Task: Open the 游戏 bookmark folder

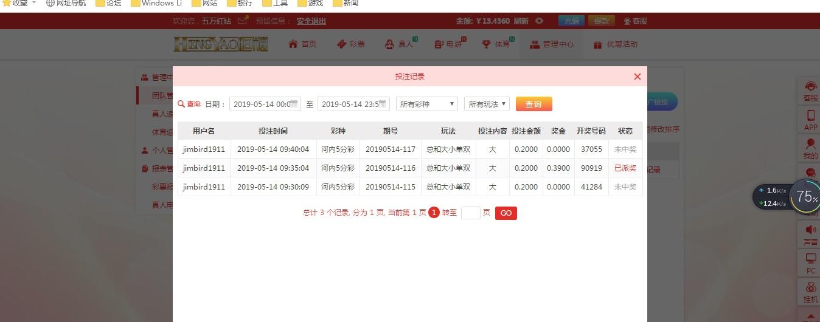Action: (x=310, y=3)
